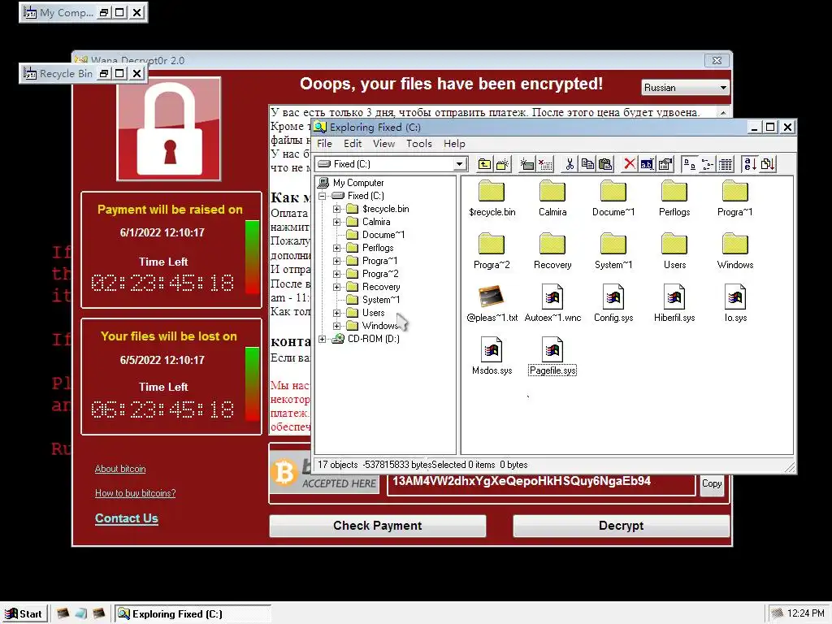Expand the Perflogs tree node
Viewport: 832px width, 624px height.
336,248
